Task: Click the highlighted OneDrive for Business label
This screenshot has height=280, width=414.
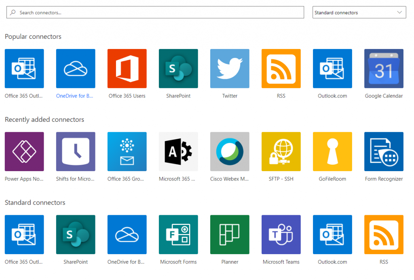Action: (75, 96)
